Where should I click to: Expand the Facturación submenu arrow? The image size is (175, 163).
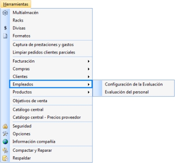(88, 61)
